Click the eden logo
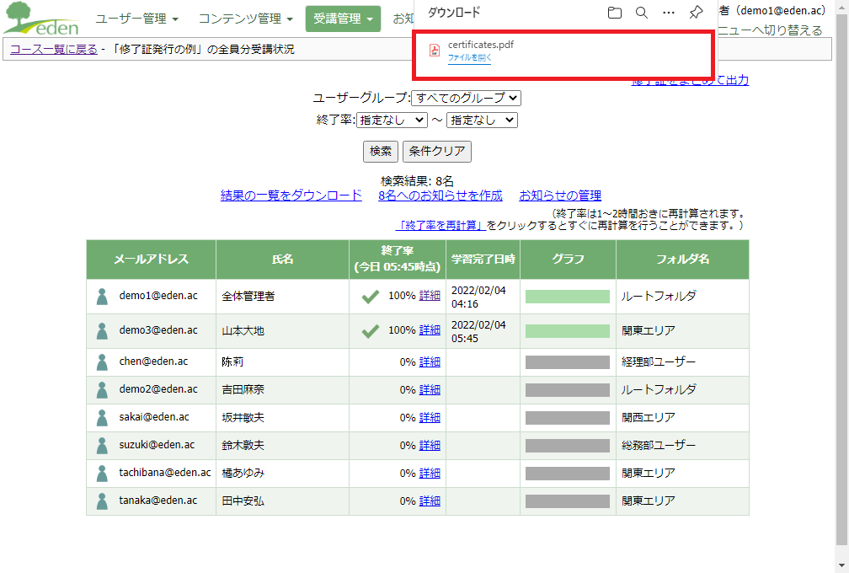Viewport: 849px width, 573px height. pyautogui.click(x=41, y=19)
